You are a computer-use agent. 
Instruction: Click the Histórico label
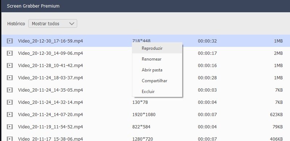pyautogui.click(x=16, y=23)
